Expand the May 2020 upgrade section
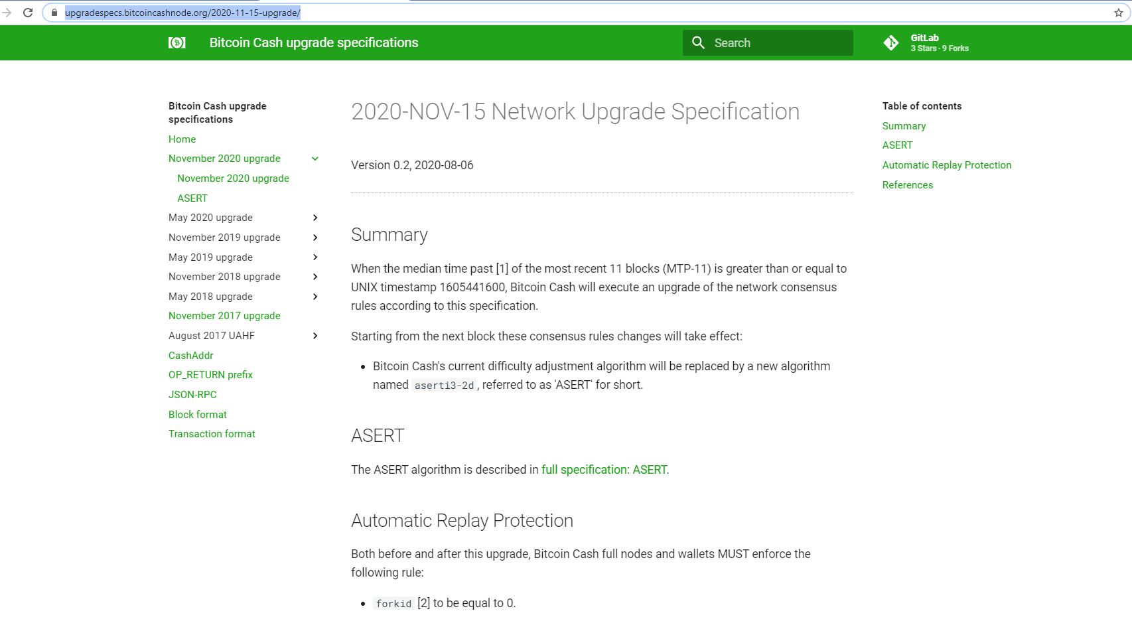The width and height of the screenshot is (1132, 635). tap(315, 218)
